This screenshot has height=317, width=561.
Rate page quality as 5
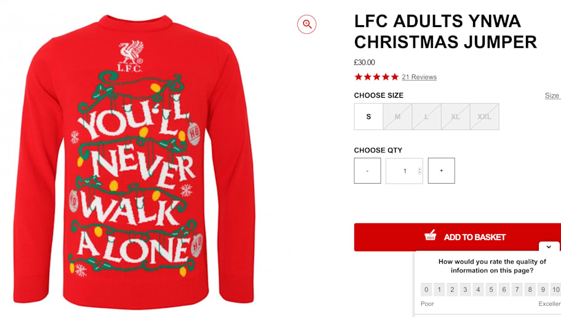(491, 289)
